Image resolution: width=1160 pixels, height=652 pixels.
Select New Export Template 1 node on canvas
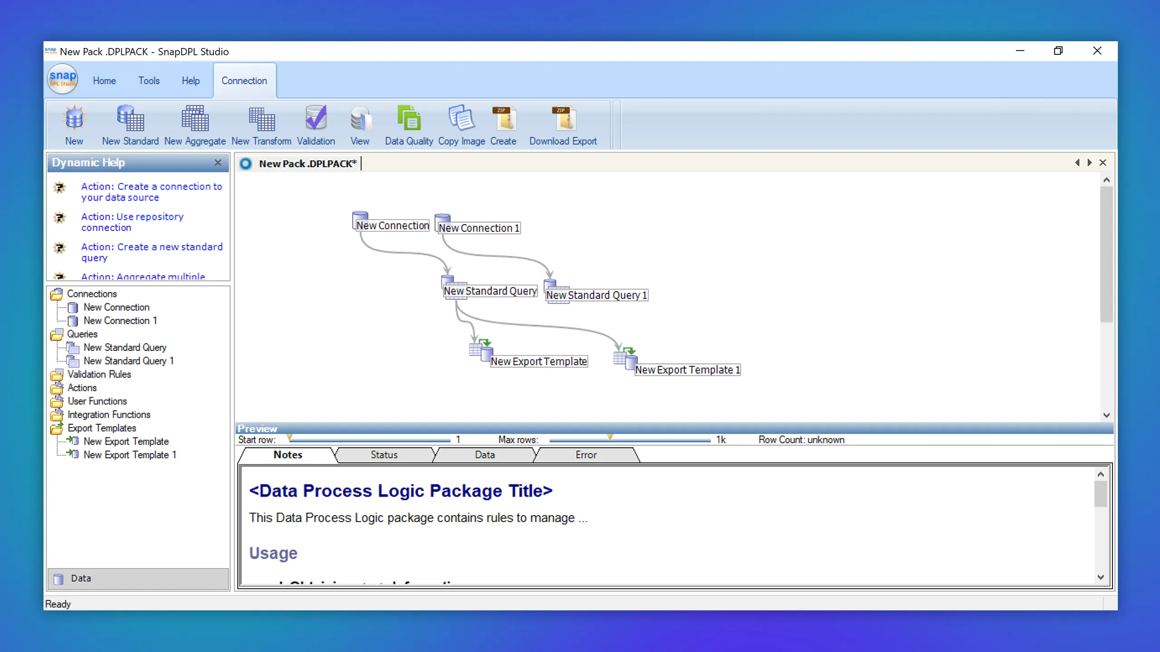click(687, 370)
